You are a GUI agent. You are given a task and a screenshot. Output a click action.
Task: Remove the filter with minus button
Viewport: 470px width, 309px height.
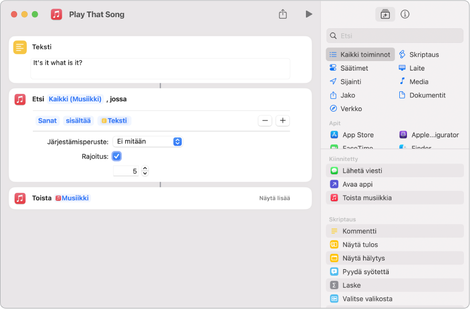pyautogui.click(x=265, y=121)
